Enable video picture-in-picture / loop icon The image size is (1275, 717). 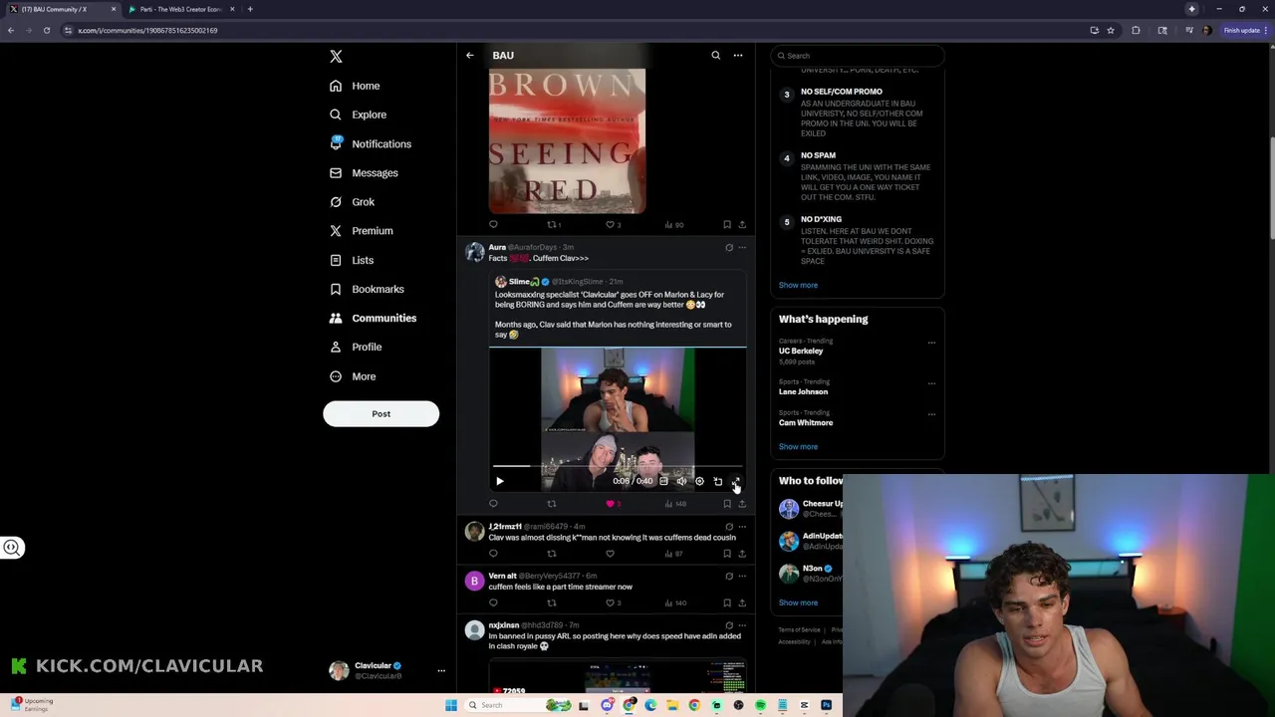pyautogui.click(x=717, y=481)
